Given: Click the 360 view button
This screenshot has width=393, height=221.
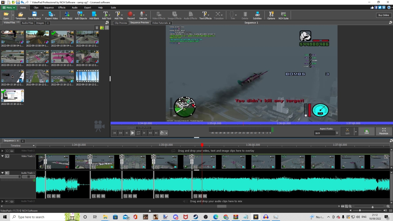Looking at the screenshot, I should [367, 131].
